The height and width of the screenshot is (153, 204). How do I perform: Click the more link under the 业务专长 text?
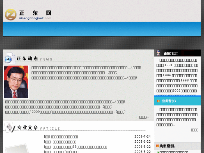[194, 130]
